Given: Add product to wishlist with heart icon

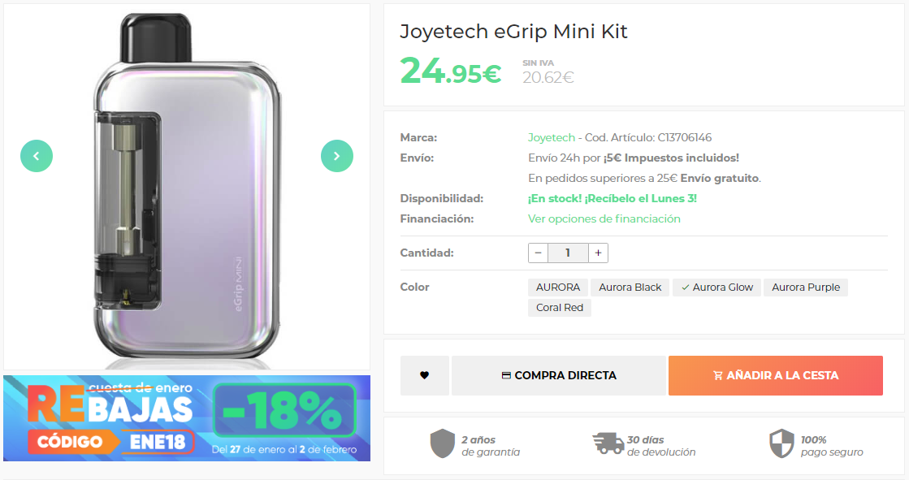Looking at the screenshot, I should pyautogui.click(x=424, y=376).
